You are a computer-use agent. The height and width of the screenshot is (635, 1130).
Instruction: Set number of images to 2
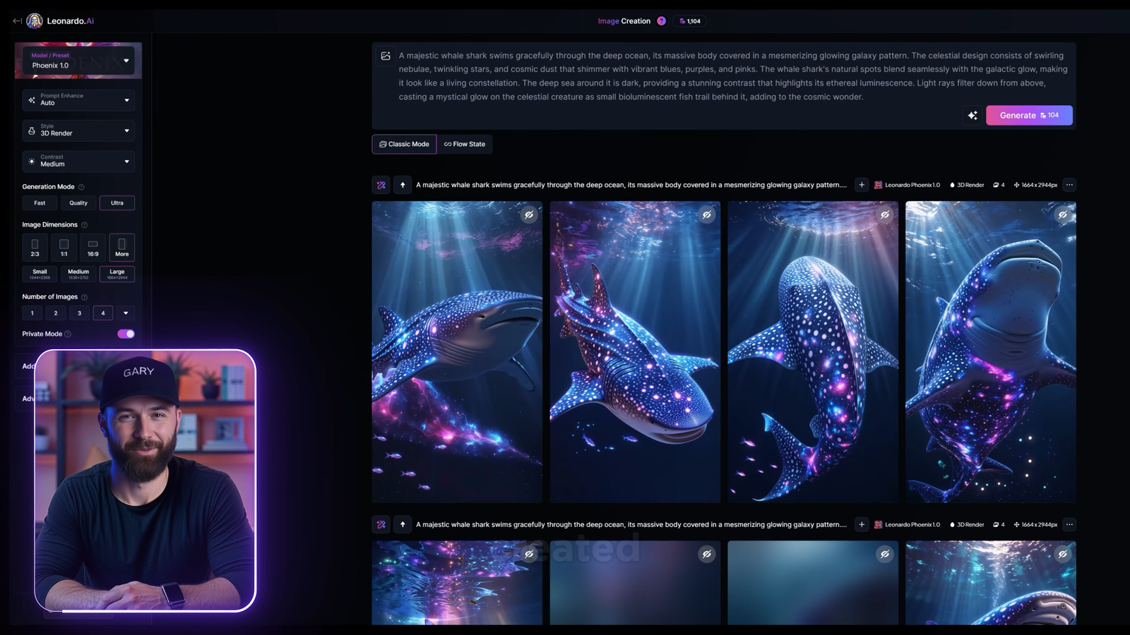(x=56, y=313)
